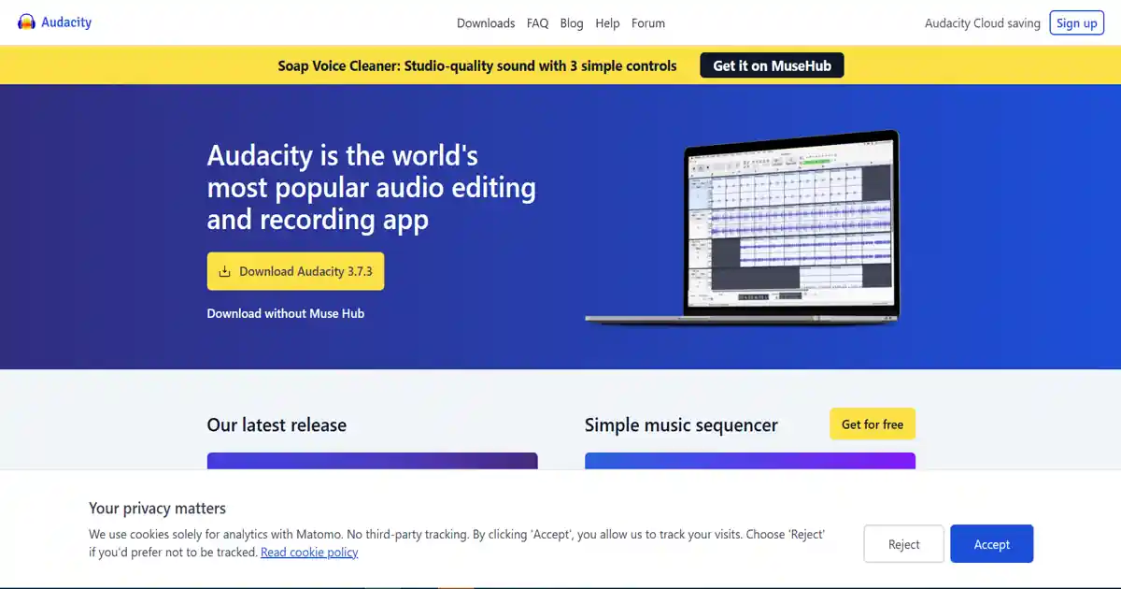
Task: Open the Help nav link
Action: coord(607,23)
